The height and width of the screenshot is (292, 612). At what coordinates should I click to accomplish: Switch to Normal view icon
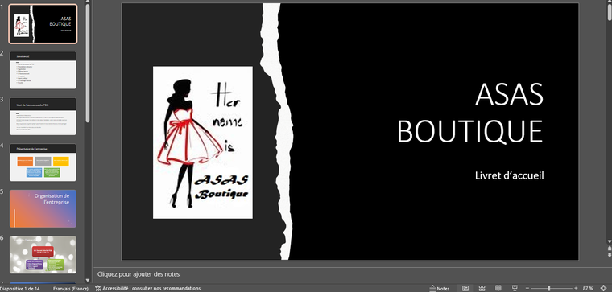pyautogui.click(x=465, y=289)
